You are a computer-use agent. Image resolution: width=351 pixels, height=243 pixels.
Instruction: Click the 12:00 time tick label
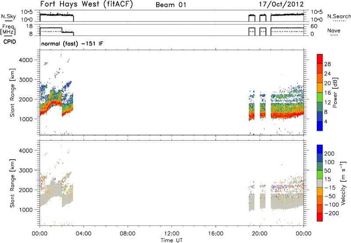(x=172, y=234)
